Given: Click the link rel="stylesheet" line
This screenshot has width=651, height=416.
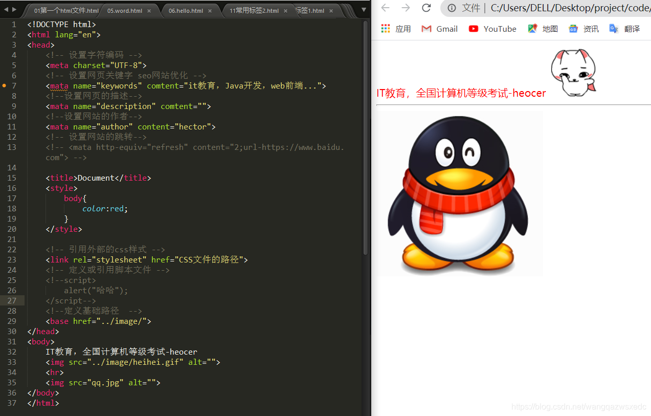Looking at the screenshot, I should 147,259.
